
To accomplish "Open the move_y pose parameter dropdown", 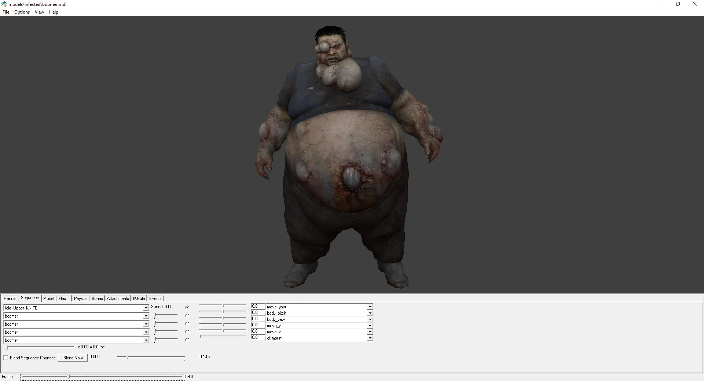I will (x=370, y=326).
